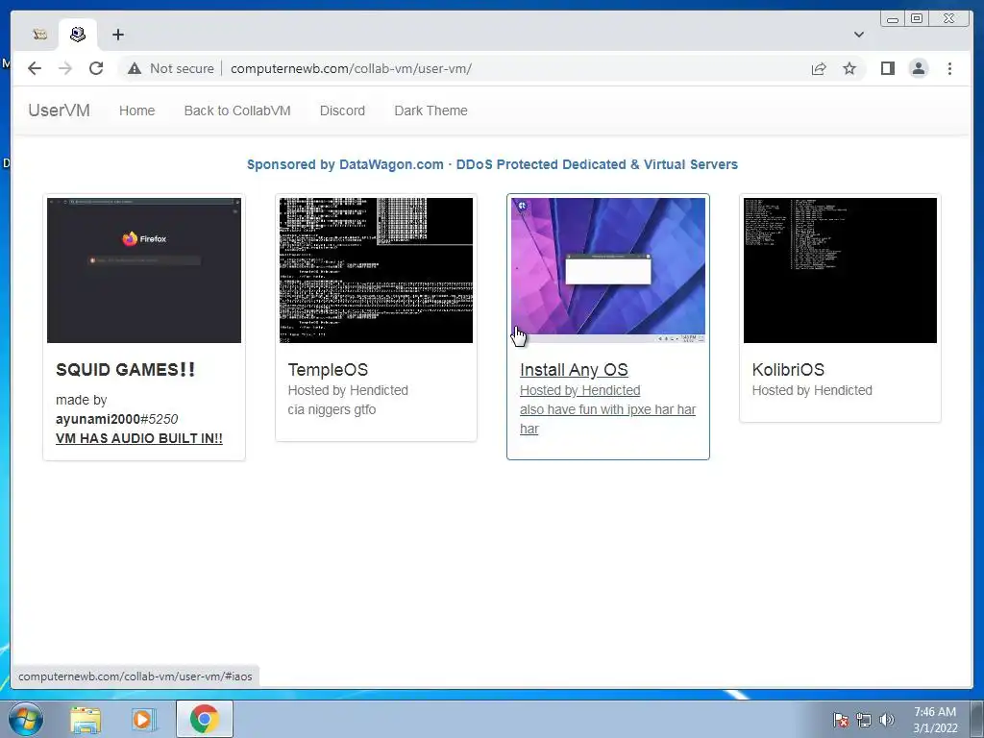Image resolution: width=984 pixels, height=738 pixels.
Task: Go back with the browser back arrow
Action: click(x=35, y=68)
